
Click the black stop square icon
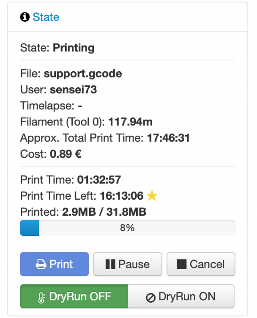coord(182,264)
